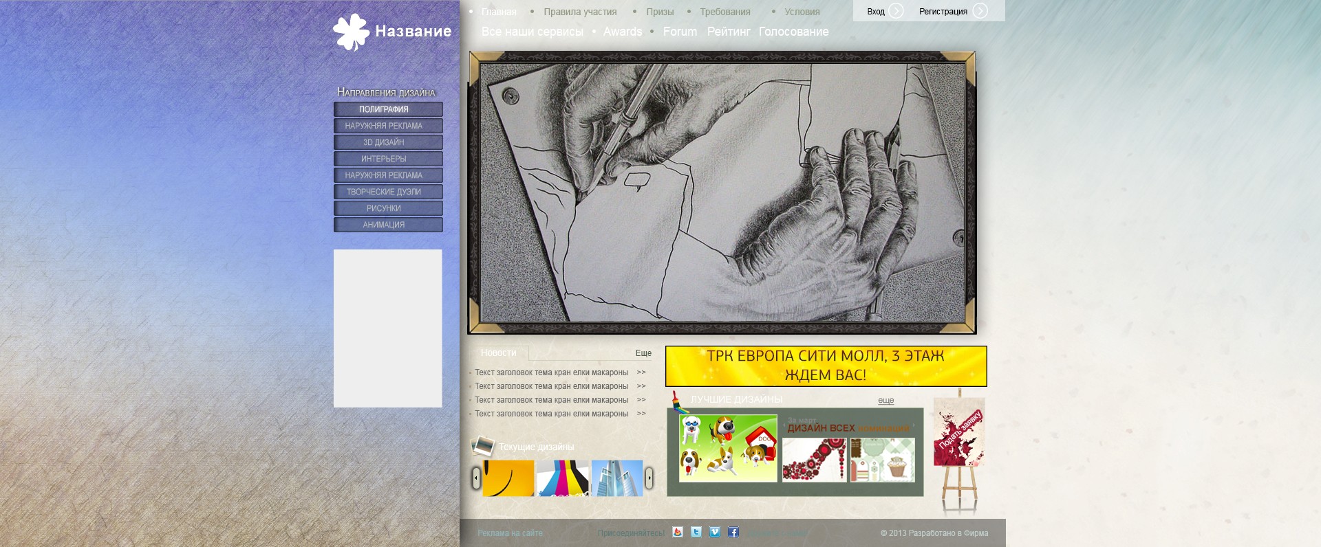Click the Текущие дизайны heading
The width and height of the screenshot is (1321, 547).
click(536, 447)
